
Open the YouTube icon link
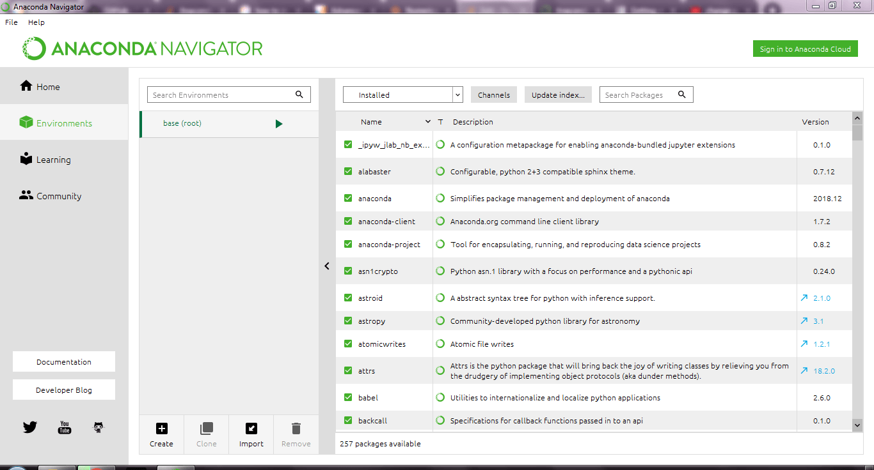click(64, 427)
